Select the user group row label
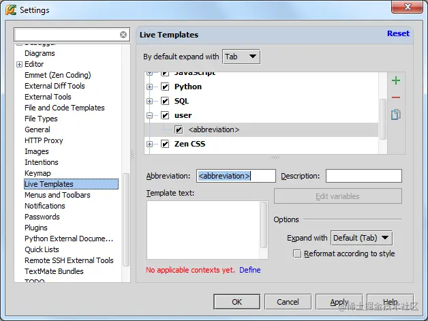The width and height of the screenshot is (428, 321). (183, 115)
